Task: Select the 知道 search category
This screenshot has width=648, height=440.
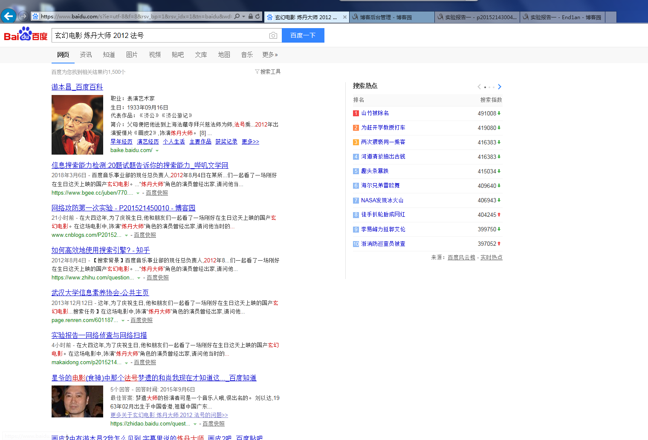Action: 109,55
